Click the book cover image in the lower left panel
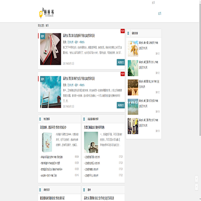 pyautogui.click(x=47, y=142)
